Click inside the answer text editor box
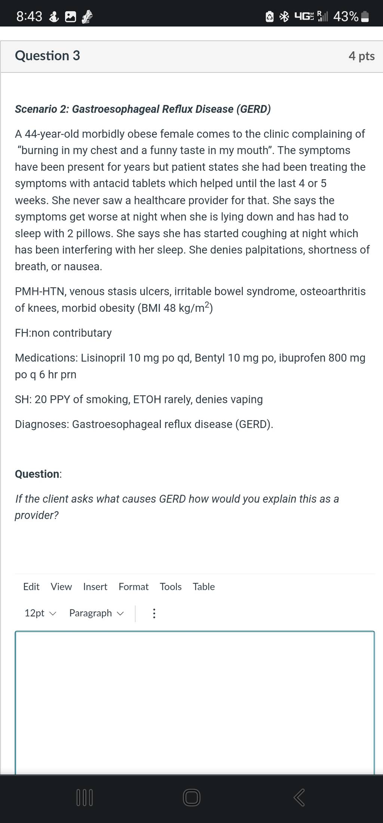The width and height of the screenshot is (383, 823). 194,702
